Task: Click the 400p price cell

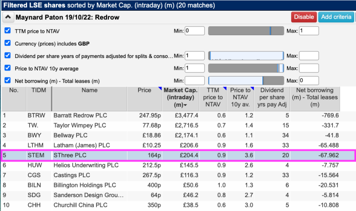Action: [x=154, y=185]
